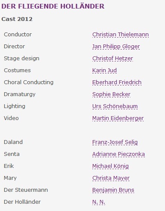Screen dimensions: 165x211
Task: Click the Der Steuermann role label
Action: coord(26,190)
